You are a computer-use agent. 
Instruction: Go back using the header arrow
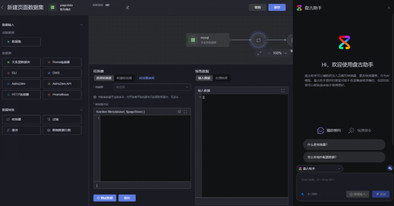pyautogui.click(x=2, y=8)
